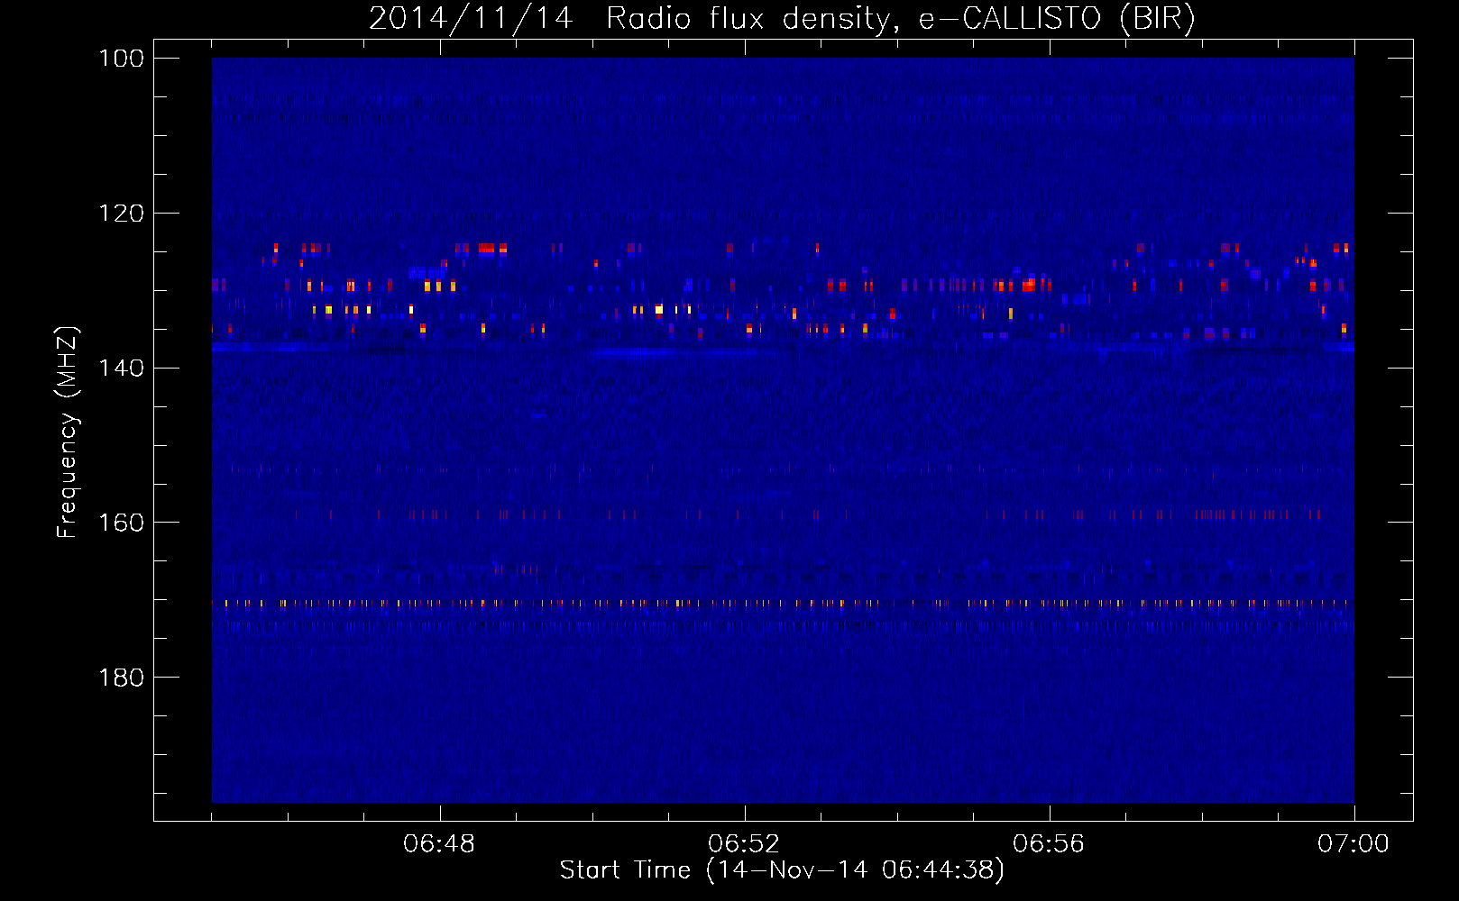Click the 06:48 time tick label

pyautogui.click(x=439, y=844)
